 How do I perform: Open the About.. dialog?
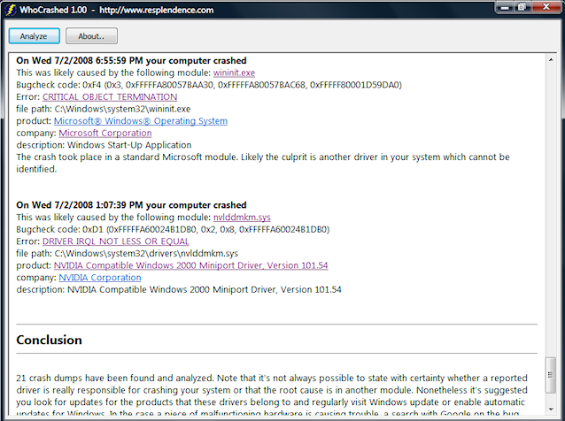point(91,36)
